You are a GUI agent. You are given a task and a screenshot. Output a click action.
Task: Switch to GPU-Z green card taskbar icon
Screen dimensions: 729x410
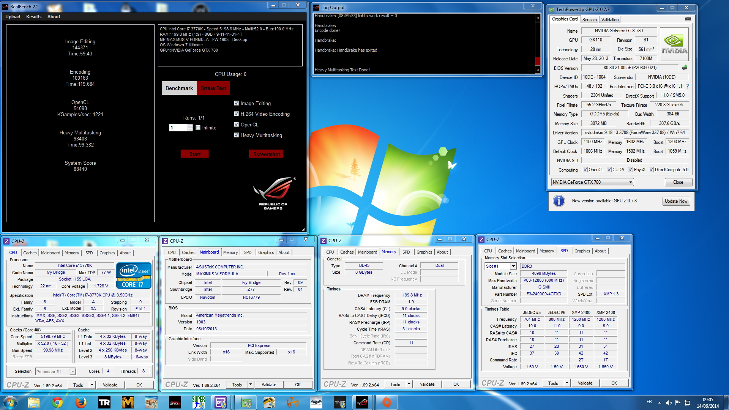(246, 402)
